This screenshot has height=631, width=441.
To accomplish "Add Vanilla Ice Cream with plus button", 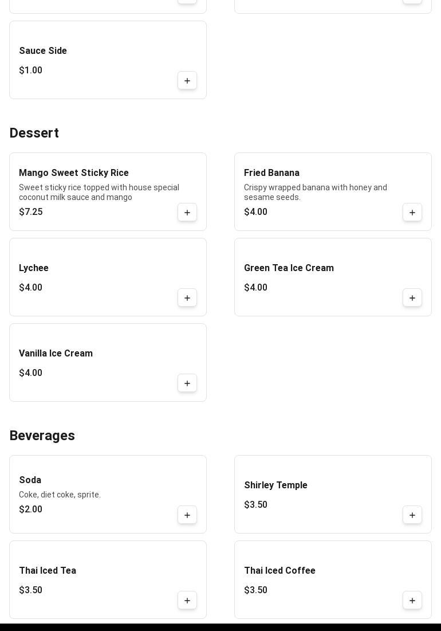I will [x=187, y=383].
